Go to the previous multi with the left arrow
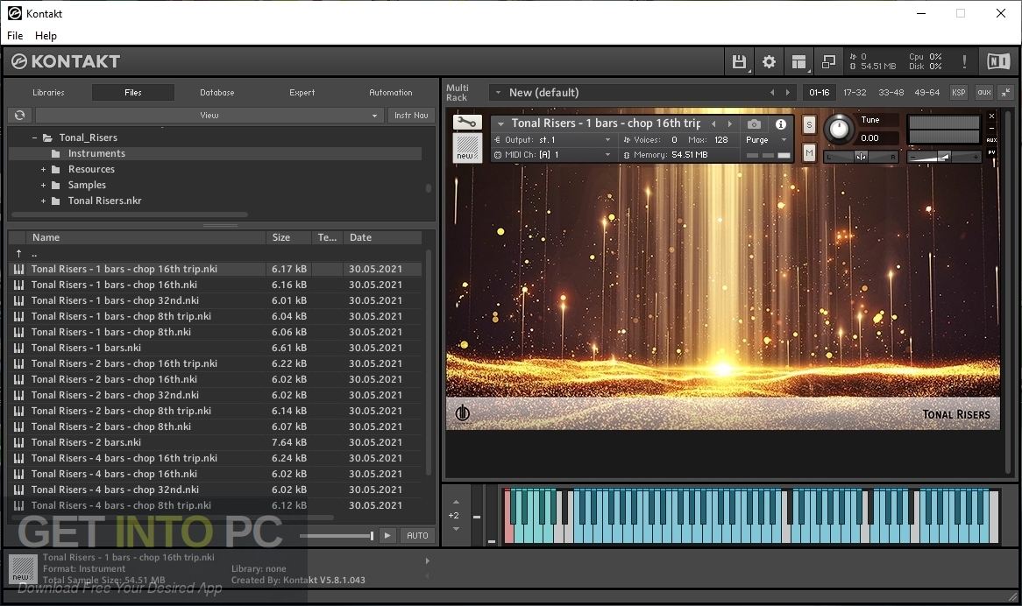Screen dimensions: 1022x606 pyautogui.click(x=772, y=93)
